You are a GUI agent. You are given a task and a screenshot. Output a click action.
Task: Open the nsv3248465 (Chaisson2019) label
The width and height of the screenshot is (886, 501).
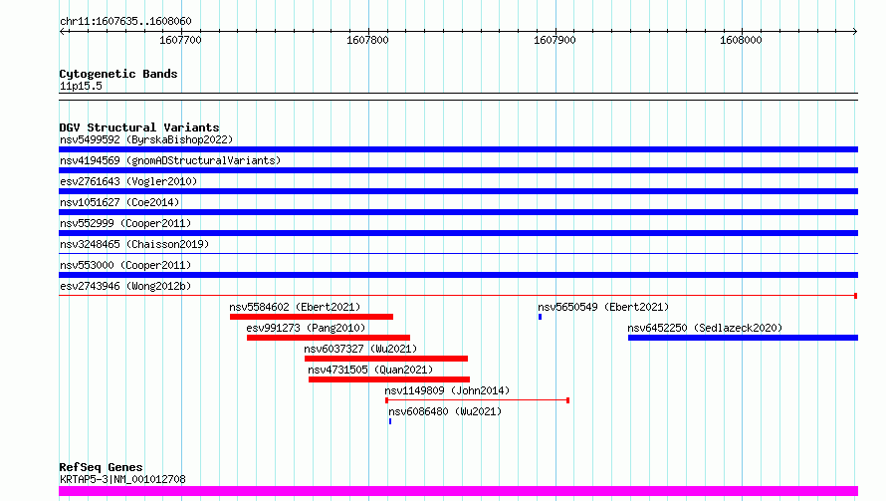(x=134, y=244)
